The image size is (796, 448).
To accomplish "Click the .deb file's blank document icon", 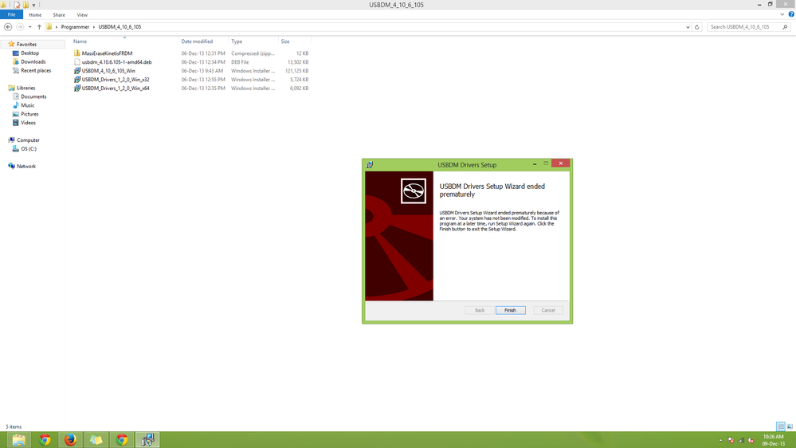I will (77, 62).
